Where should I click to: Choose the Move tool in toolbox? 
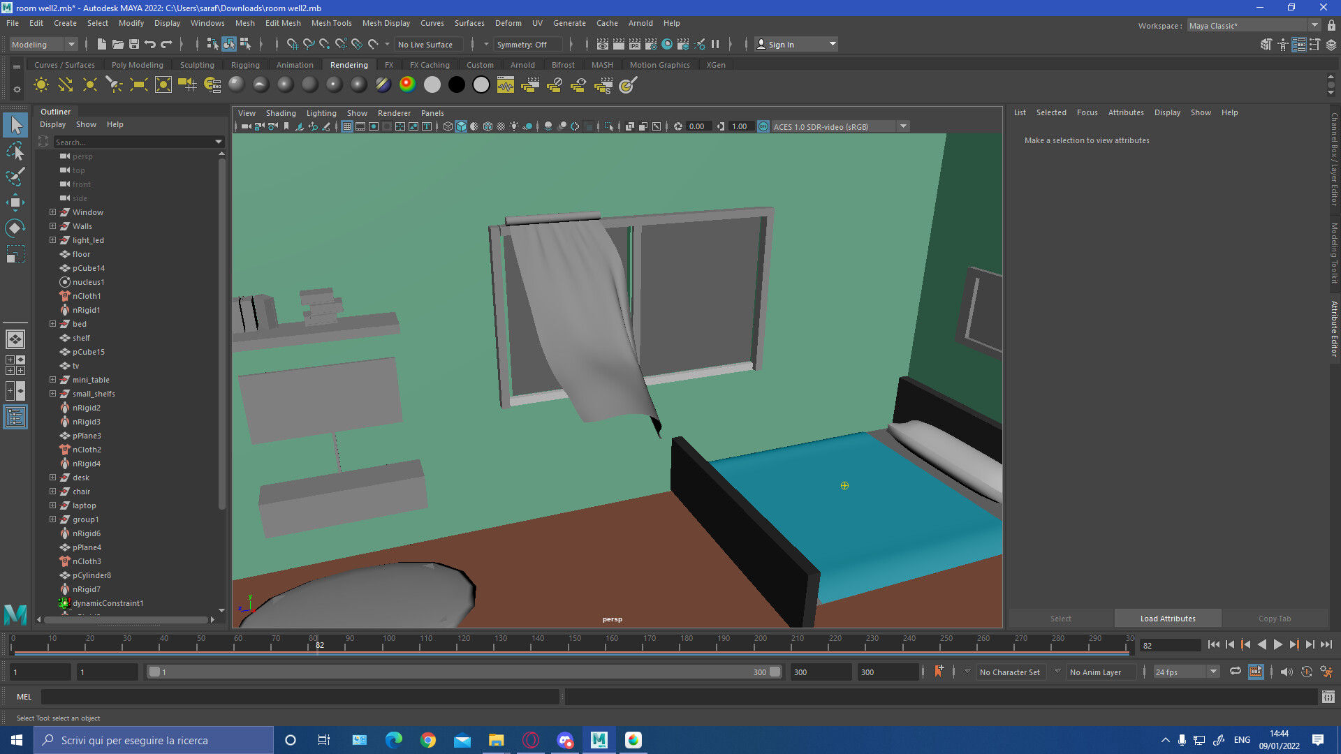coord(15,202)
